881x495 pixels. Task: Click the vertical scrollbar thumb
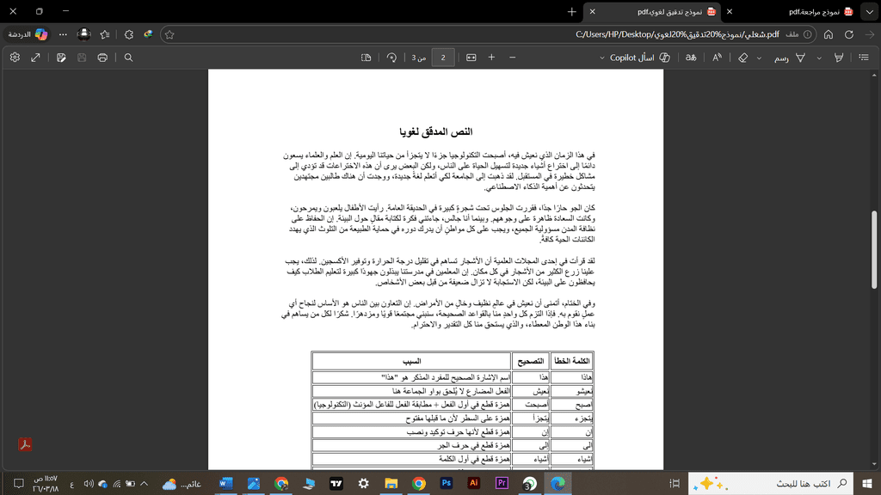[874, 249]
